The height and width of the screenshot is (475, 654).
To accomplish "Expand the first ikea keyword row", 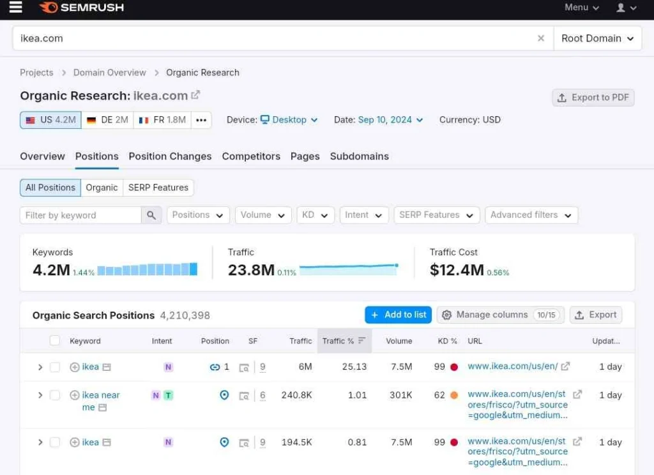I will pyautogui.click(x=40, y=367).
